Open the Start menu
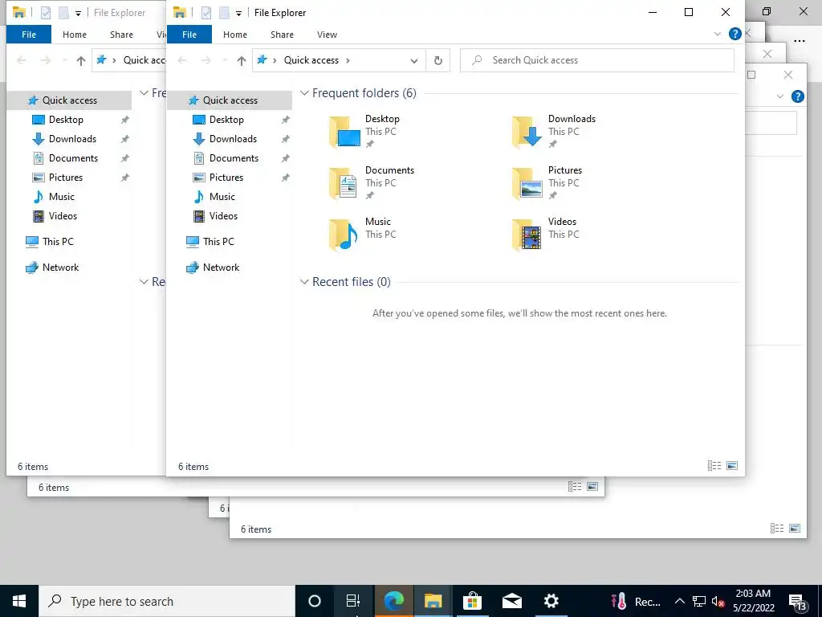 [19, 601]
